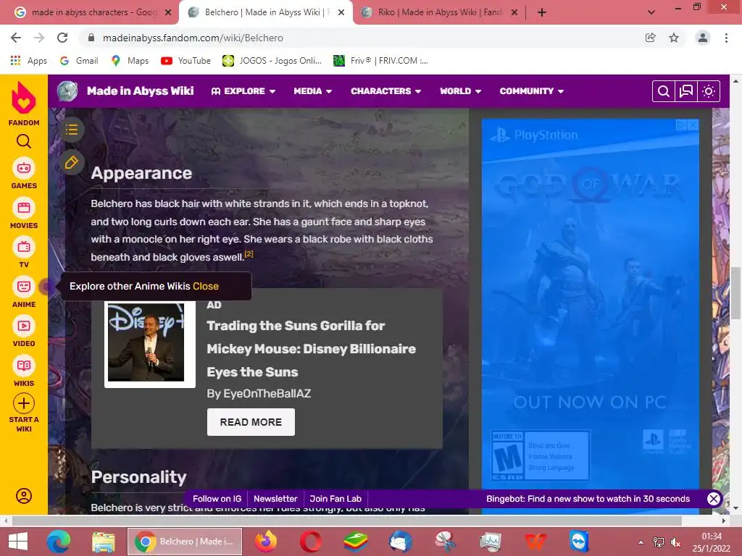Screen dimensions: 742x556
Task: Click Follow on IG
Action: click(x=217, y=499)
